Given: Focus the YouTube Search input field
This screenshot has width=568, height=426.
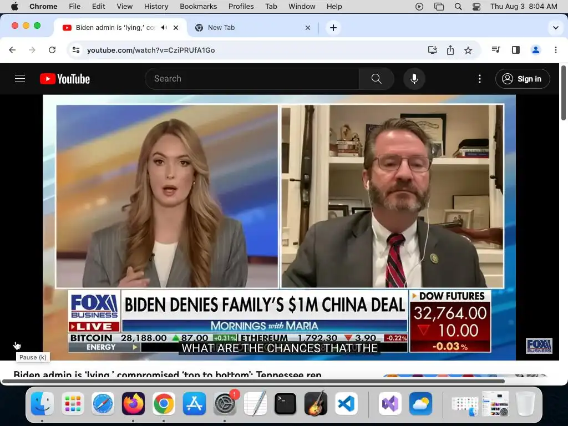Looking at the screenshot, I should tap(252, 79).
